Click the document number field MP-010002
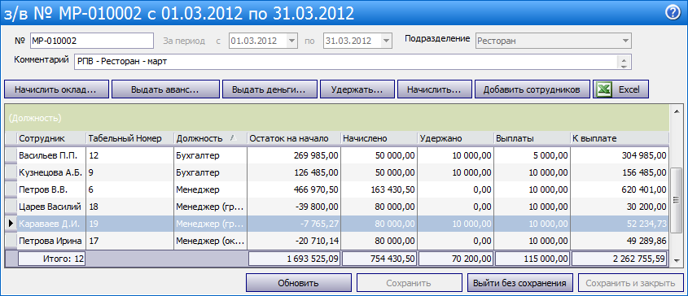The height and width of the screenshot is (296, 688). pyautogui.click(x=92, y=41)
